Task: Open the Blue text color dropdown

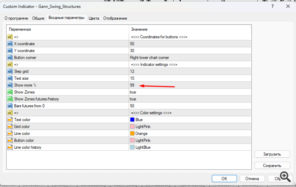Action: 190,120
